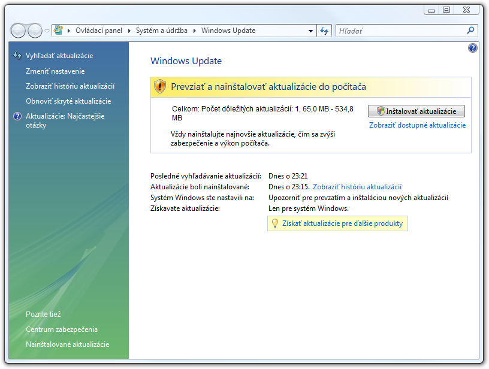Click the yellow shield warning icon
Screen dimensions: 489x369
[159, 86]
